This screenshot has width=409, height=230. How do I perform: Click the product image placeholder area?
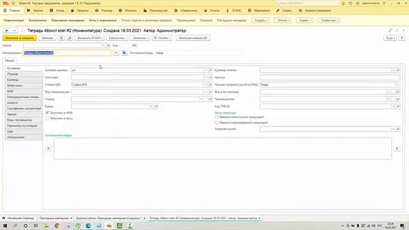tap(222, 148)
